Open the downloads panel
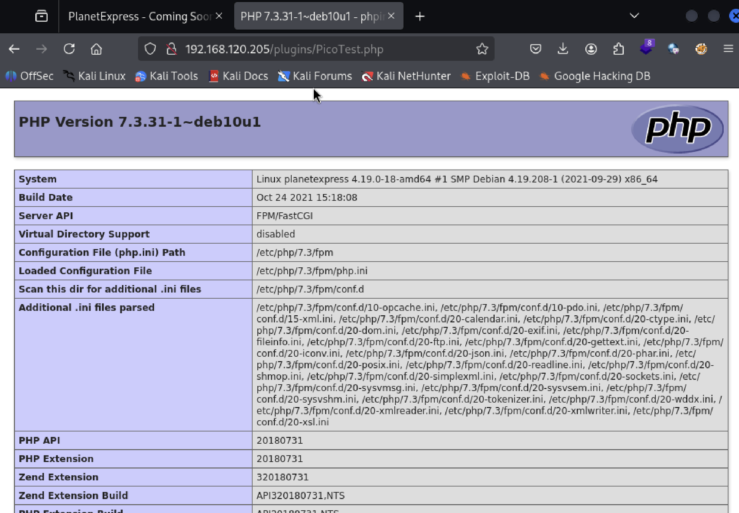The width and height of the screenshot is (739, 513). [563, 49]
